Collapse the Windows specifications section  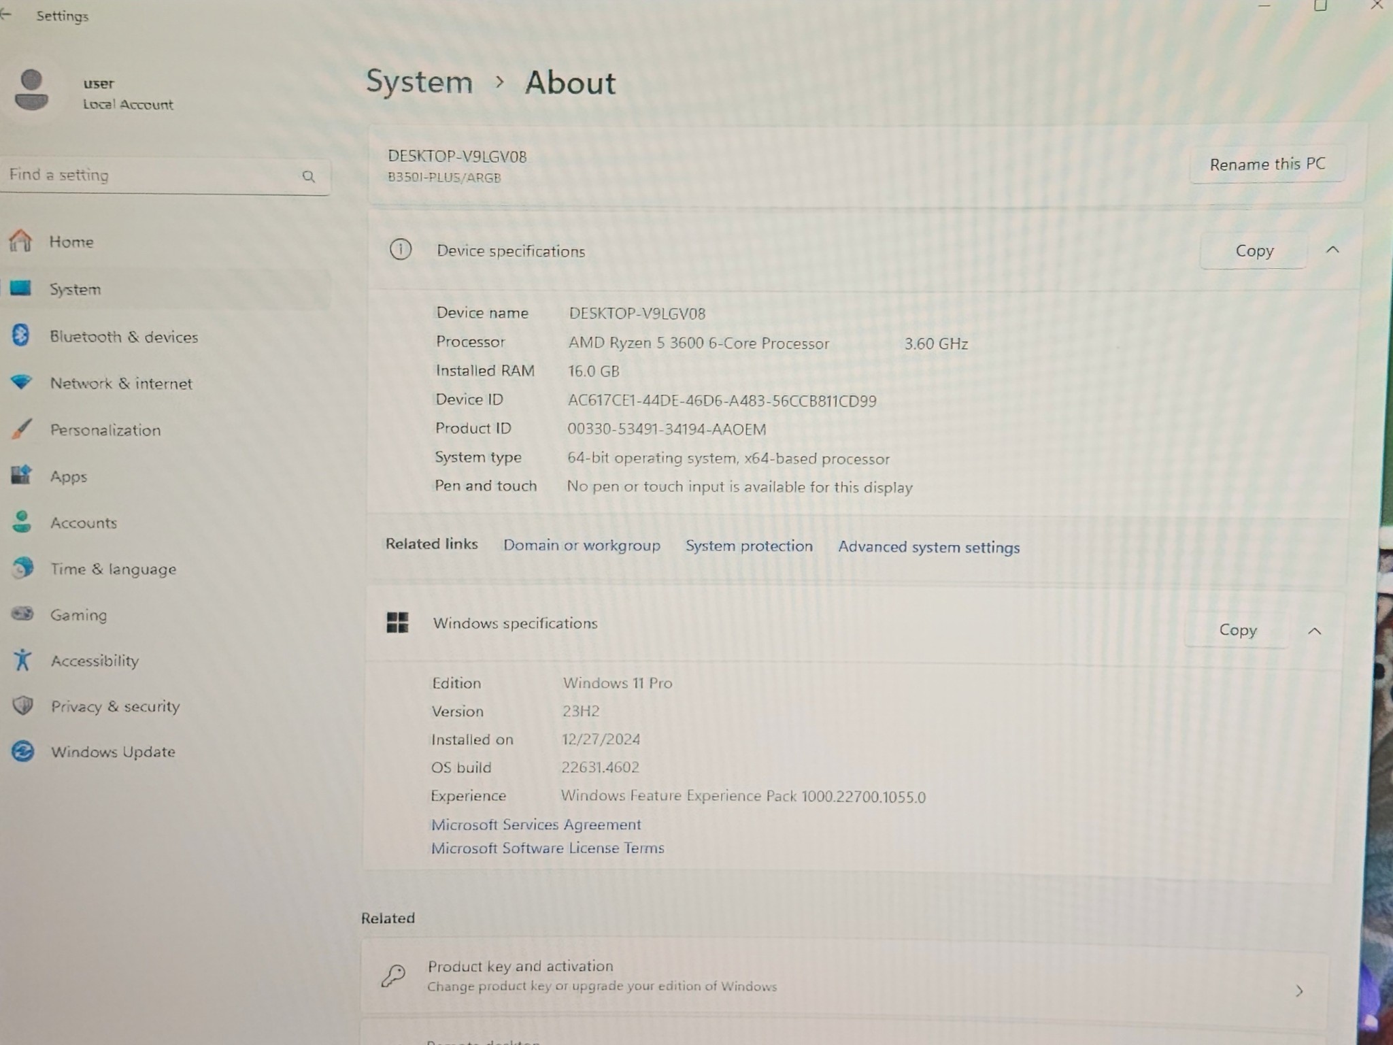(1315, 631)
